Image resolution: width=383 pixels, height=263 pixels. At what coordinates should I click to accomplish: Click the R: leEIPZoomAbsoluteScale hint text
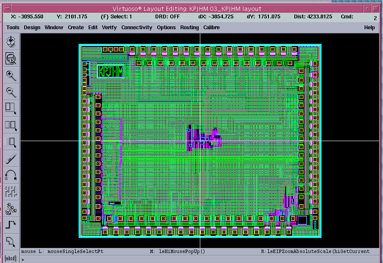point(315,251)
